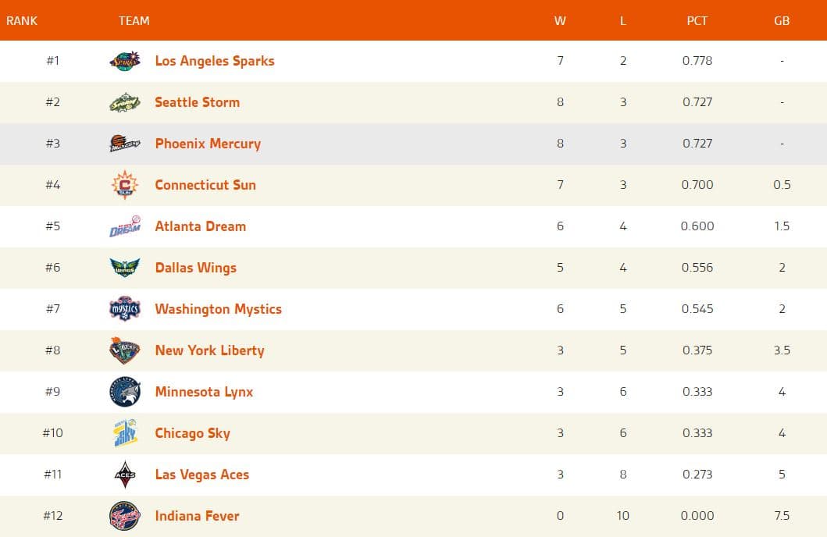
Task: Click the Washington Mystics team logo
Action: [124, 309]
